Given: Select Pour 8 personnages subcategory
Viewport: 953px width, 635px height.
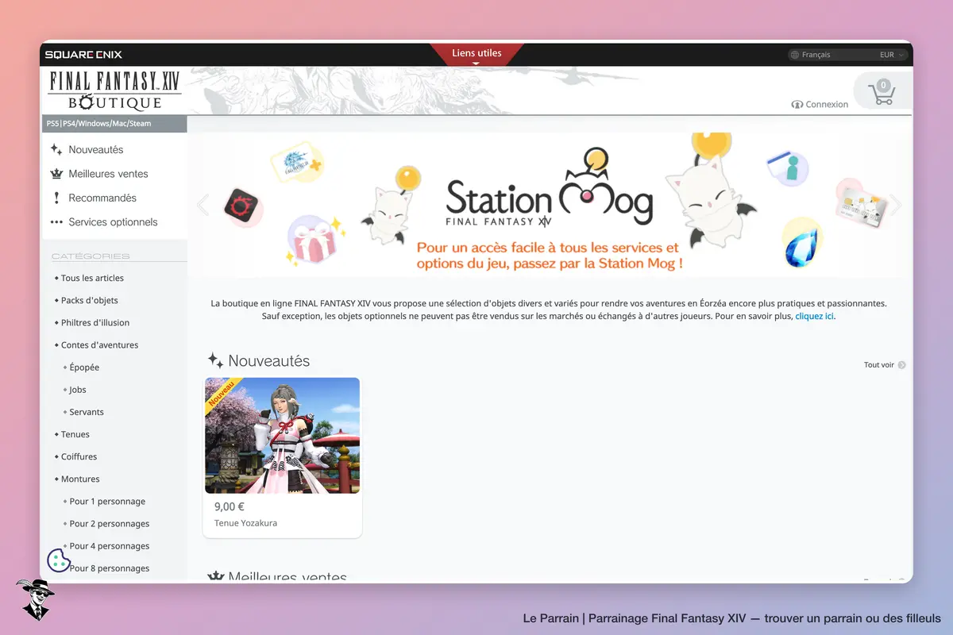Looking at the screenshot, I should pos(110,568).
